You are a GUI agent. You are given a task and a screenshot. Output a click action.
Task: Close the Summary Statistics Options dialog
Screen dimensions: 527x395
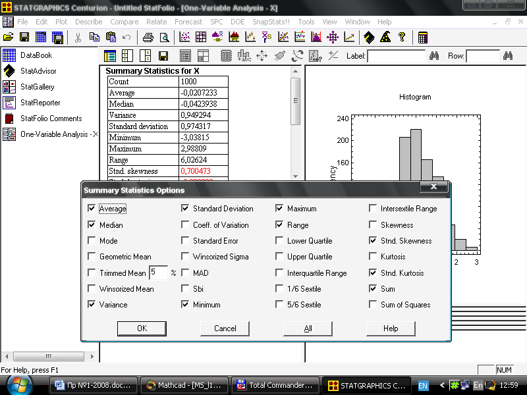pyautogui.click(x=434, y=187)
